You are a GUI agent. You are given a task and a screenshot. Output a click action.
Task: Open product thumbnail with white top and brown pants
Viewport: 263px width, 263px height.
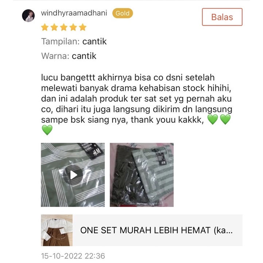(57, 230)
